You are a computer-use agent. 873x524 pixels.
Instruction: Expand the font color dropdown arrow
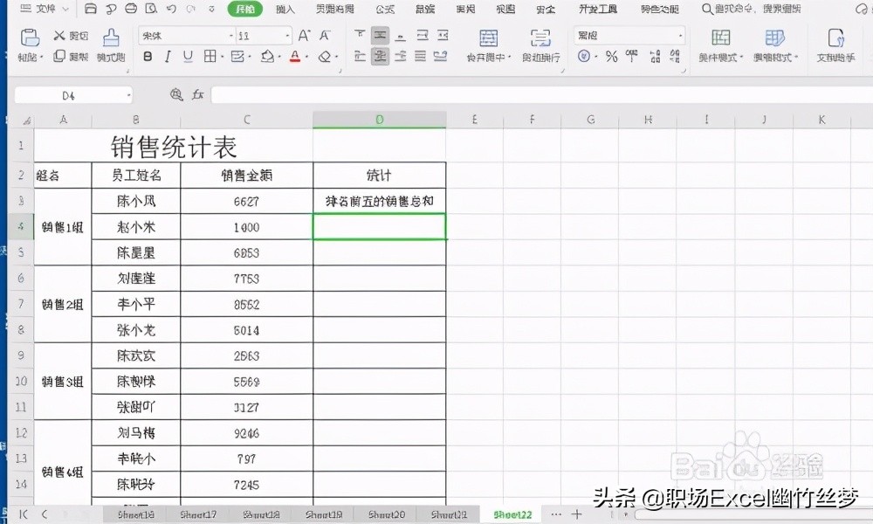pyautogui.click(x=307, y=57)
